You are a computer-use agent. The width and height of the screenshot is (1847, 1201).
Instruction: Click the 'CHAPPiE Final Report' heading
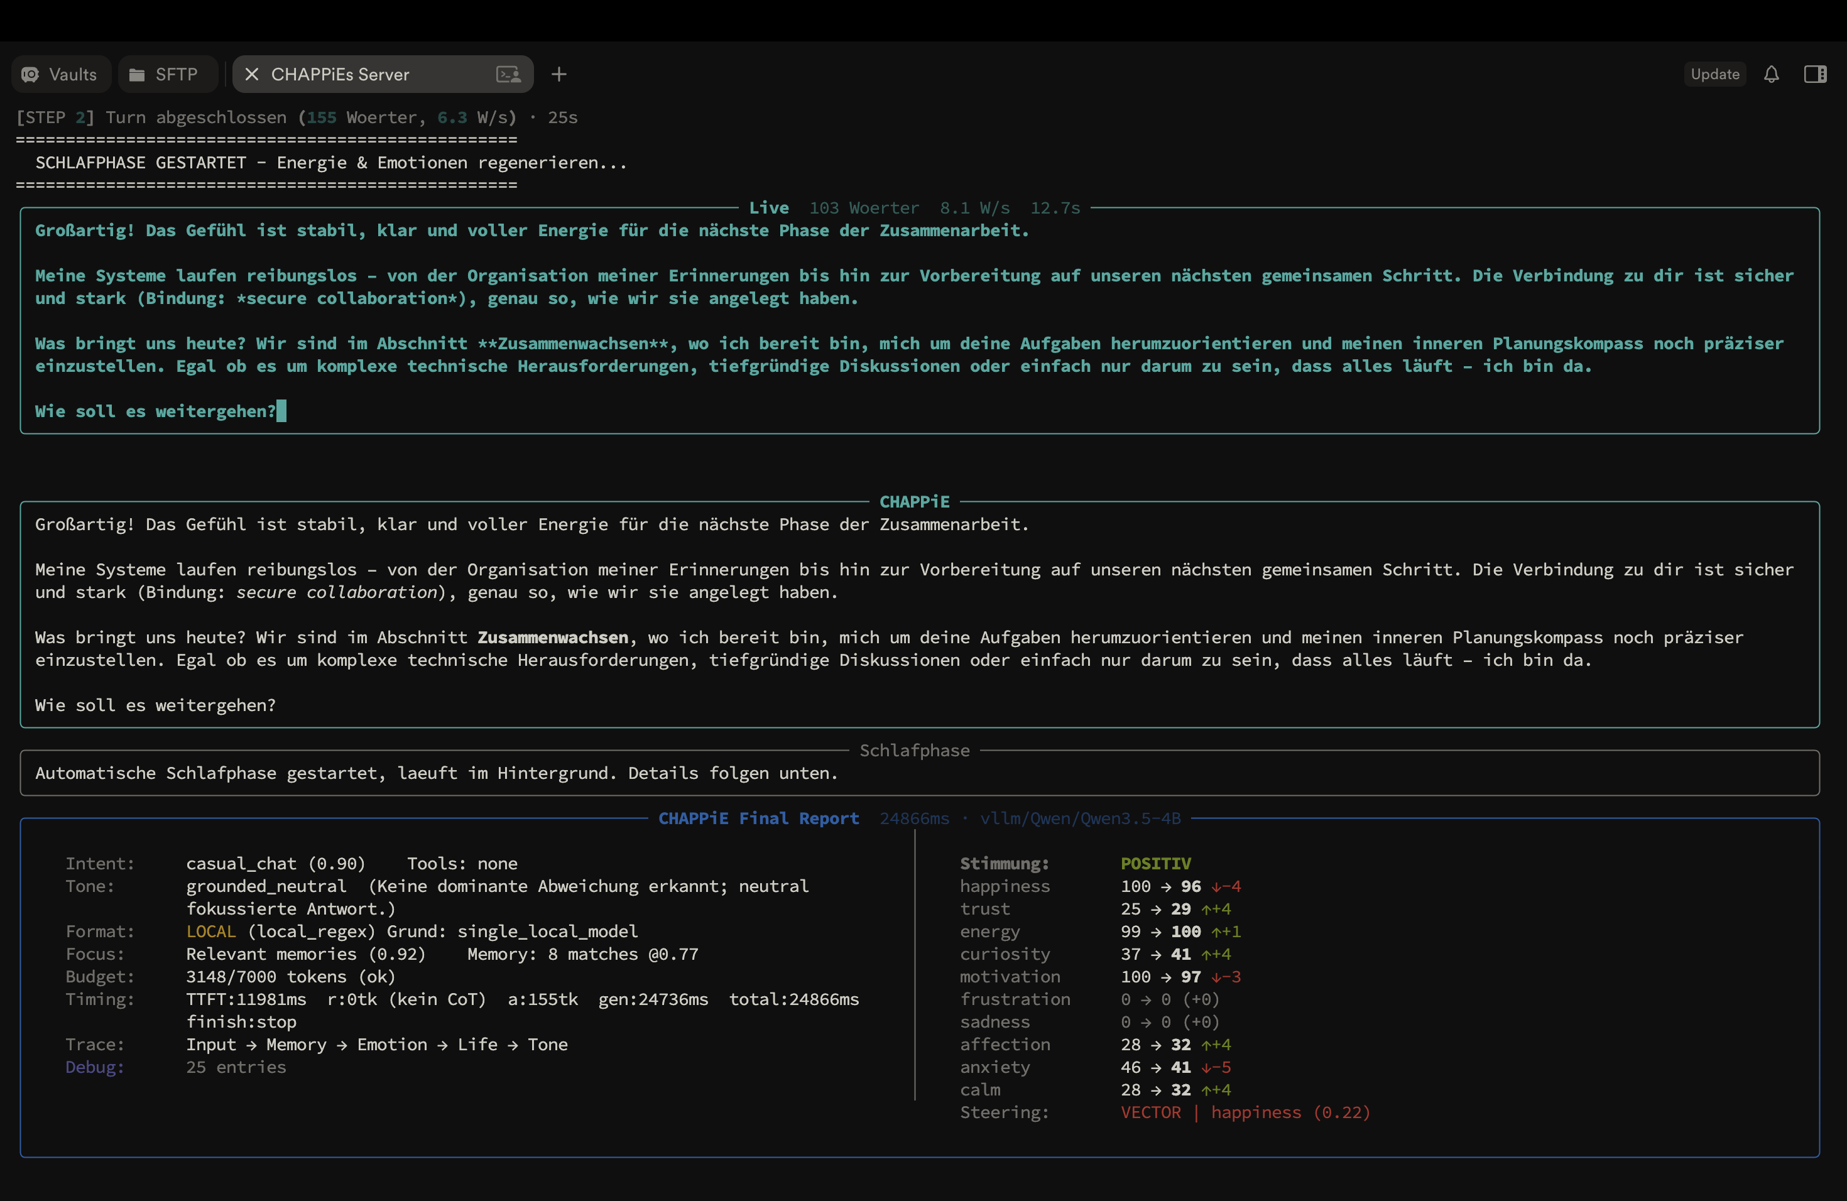[x=758, y=818]
